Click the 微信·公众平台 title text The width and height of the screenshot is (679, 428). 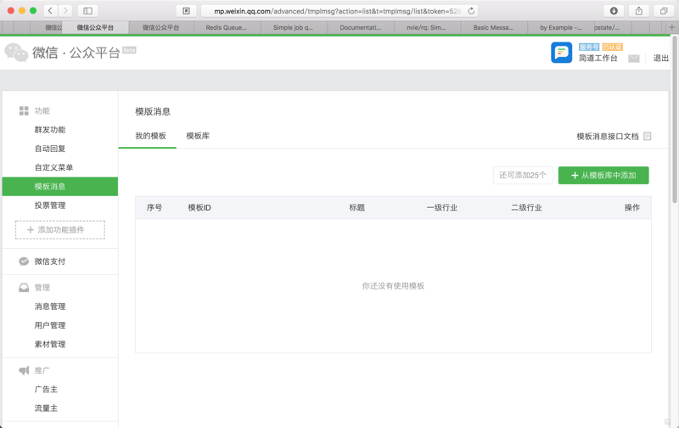click(x=76, y=53)
